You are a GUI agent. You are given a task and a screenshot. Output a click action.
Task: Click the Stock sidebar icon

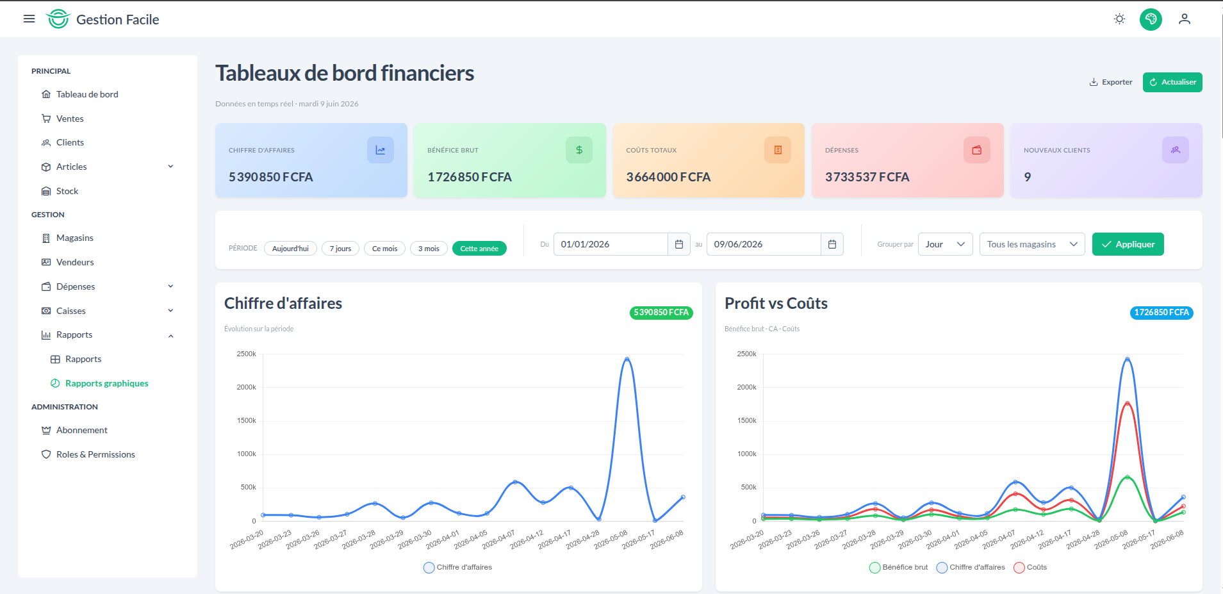pos(46,191)
